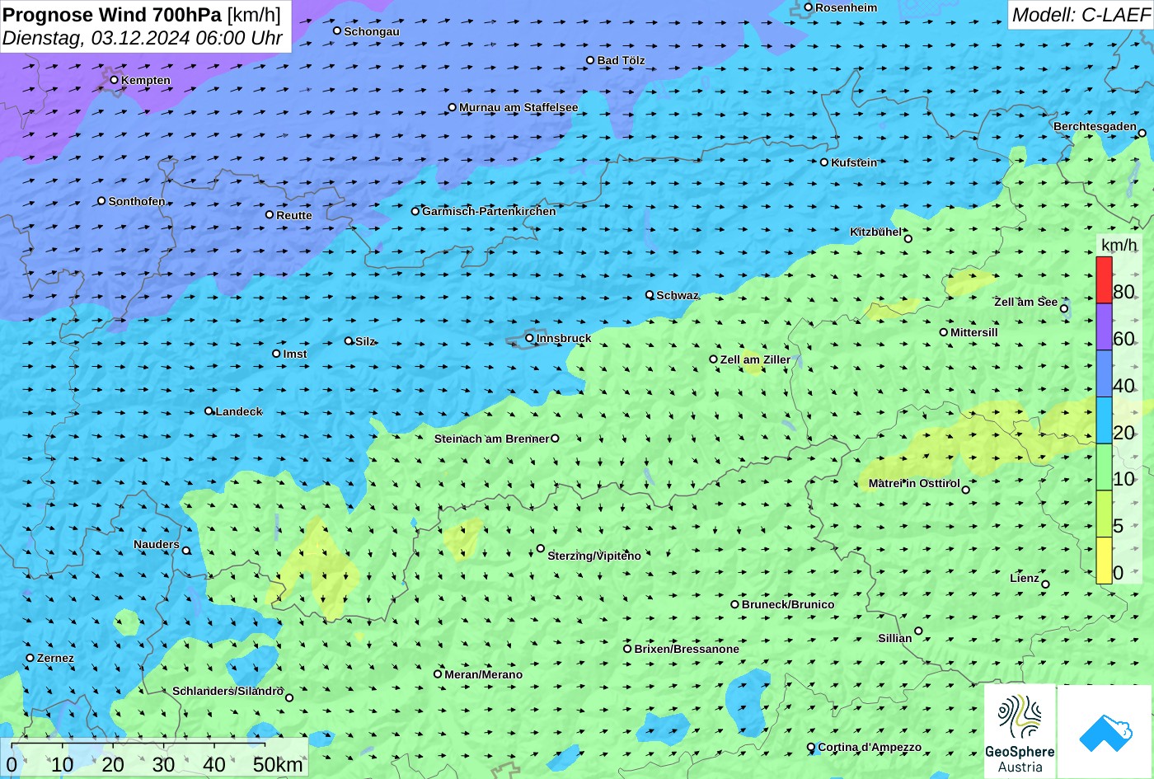Click the Mittersill city marker
The height and width of the screenshot is (779, 1154).
(x=944, y=332)
